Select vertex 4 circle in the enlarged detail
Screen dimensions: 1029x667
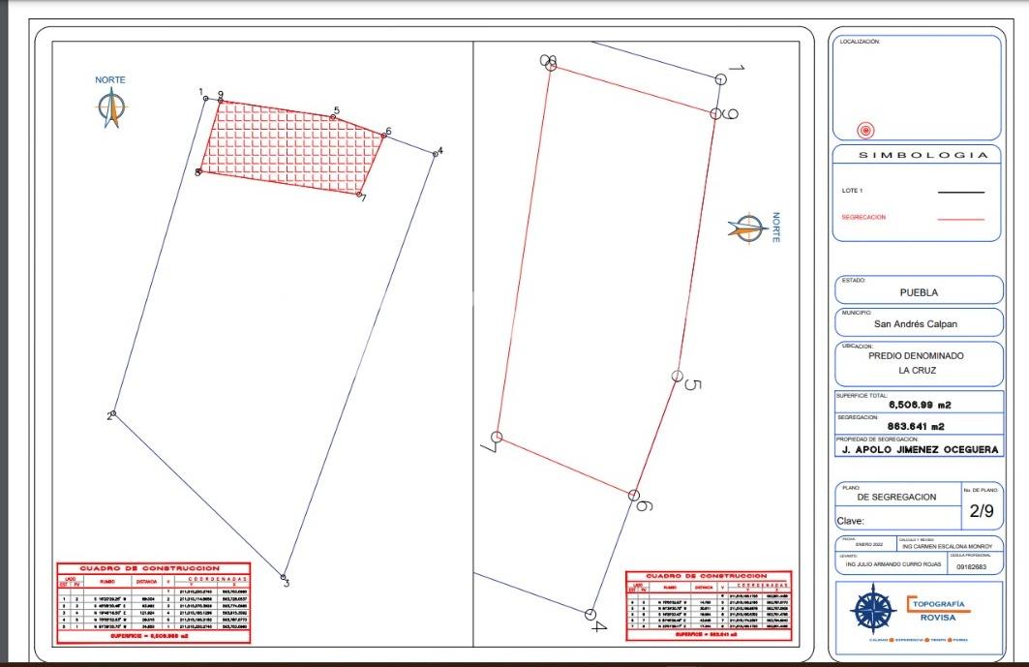[590, 615]
